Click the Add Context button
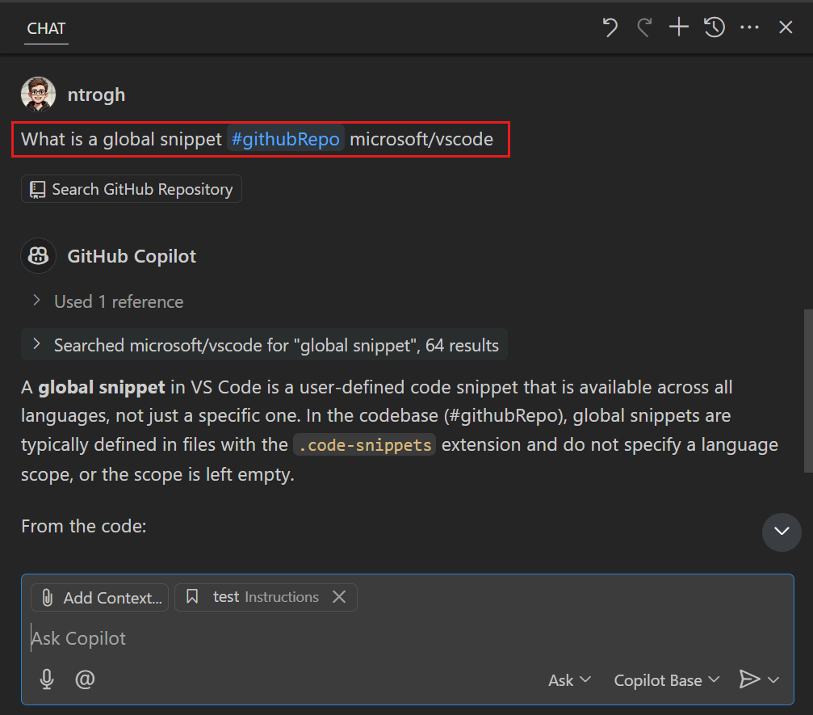Screen dimensions: 813x715 coord(100,598)
